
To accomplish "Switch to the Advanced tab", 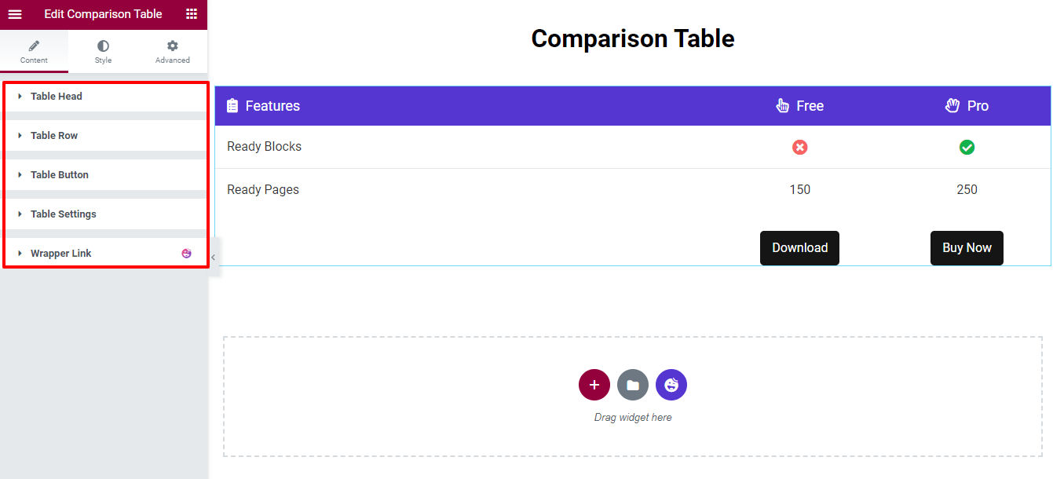I will 172,51.
